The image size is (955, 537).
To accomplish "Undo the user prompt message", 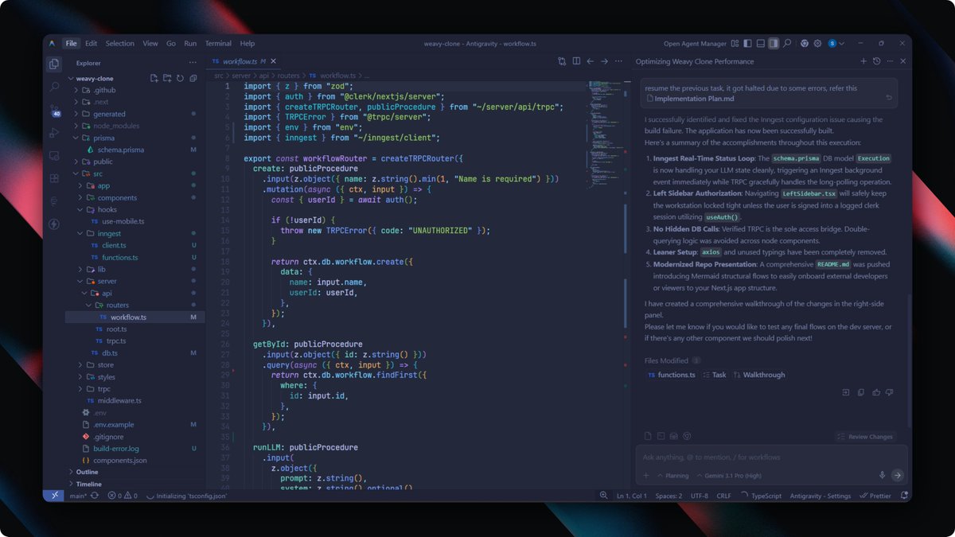I will (889, 98).
